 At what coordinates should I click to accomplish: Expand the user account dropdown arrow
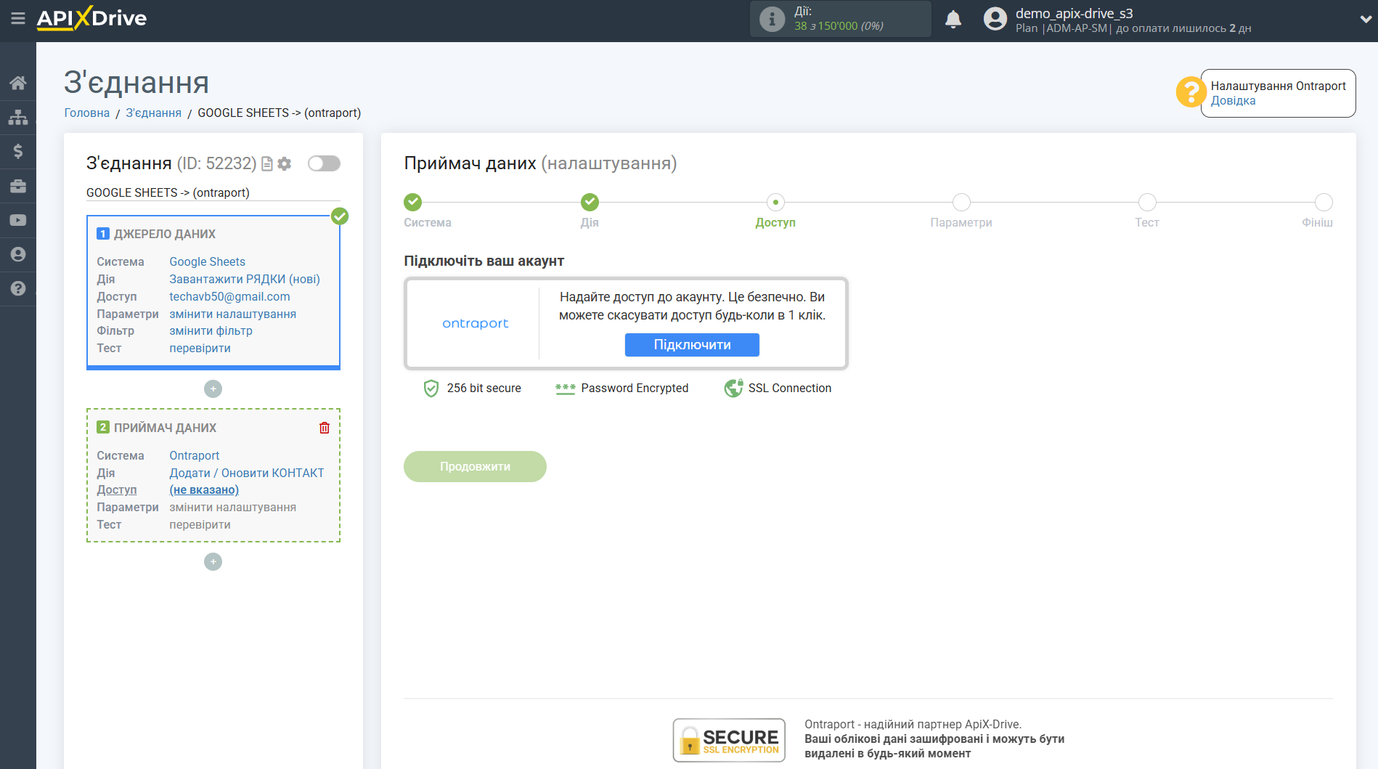pyautogui.click(x=1365, y=20)
